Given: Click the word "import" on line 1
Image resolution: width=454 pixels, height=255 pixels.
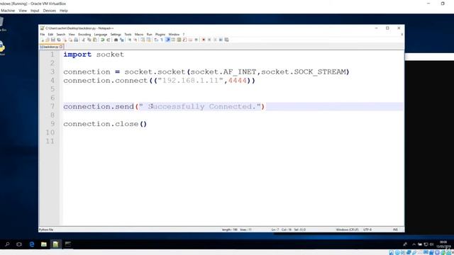Looking at the screenshot, I should point(77,55).
